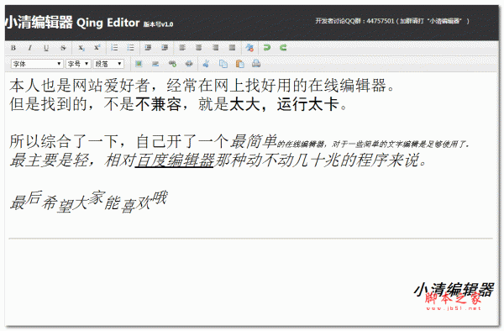Insert a horizontal rule
This screenshot has width=504, height=331.
click(x=155, y=64)
